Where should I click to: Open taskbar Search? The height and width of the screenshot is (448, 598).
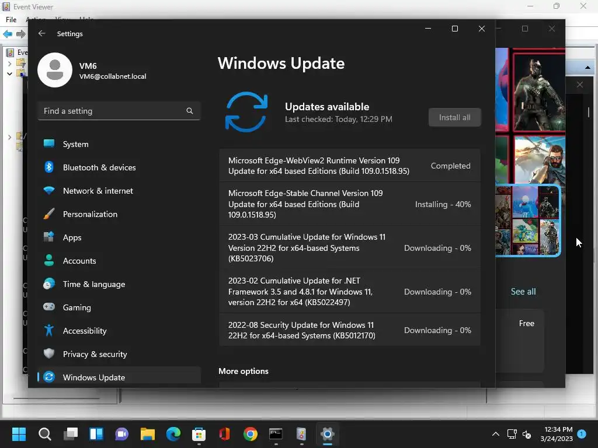click(44, 434)
